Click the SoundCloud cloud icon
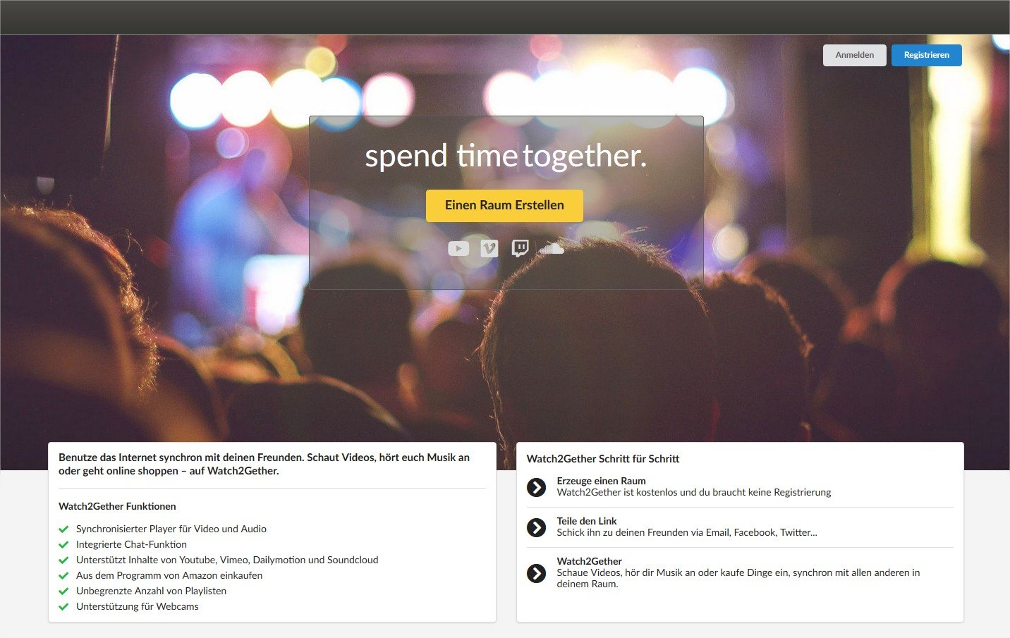This screenshot has width=1010, height=638. (x=552, y=248)
